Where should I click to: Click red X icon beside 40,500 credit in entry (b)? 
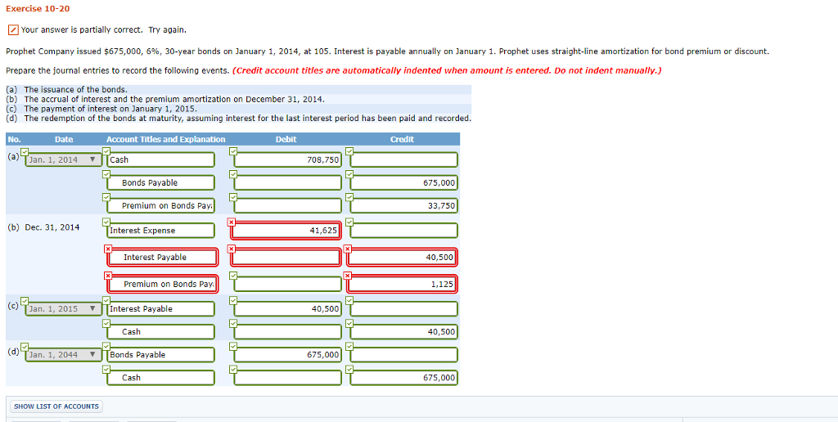[348, 249]
